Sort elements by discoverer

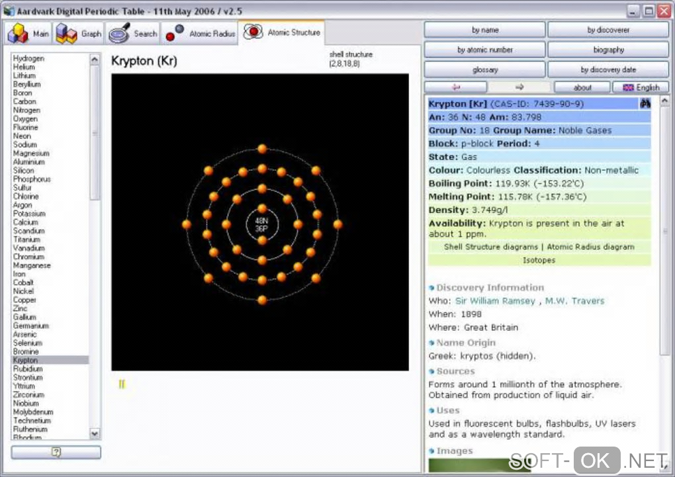point(608,30)
